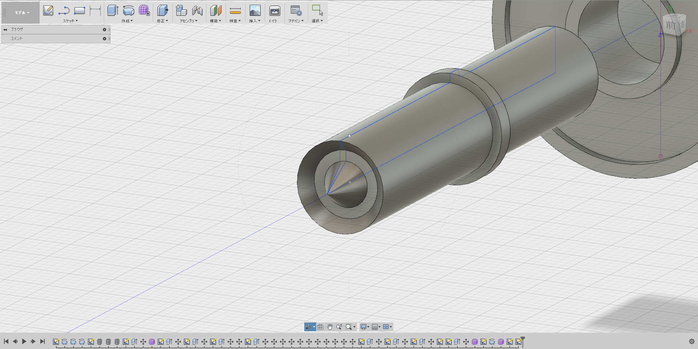
Task: Open the 選択 menu
Action: click(317, 21)
